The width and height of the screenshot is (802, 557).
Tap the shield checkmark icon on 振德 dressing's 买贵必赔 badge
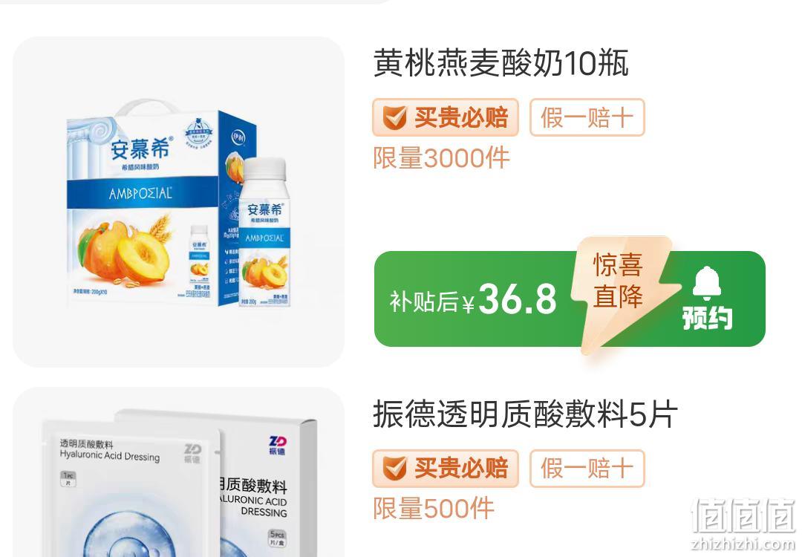coord(395,469)
